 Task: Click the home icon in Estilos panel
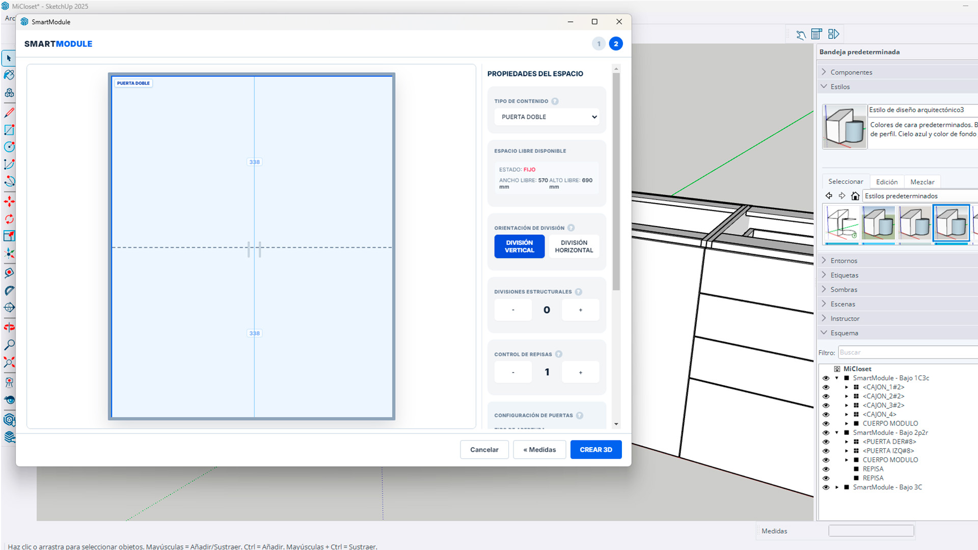[x=855, y=196]
